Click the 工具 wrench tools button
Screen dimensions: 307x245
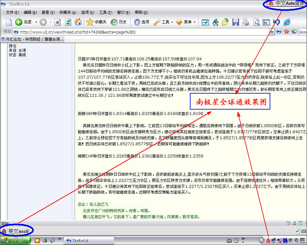click(161, 22)
